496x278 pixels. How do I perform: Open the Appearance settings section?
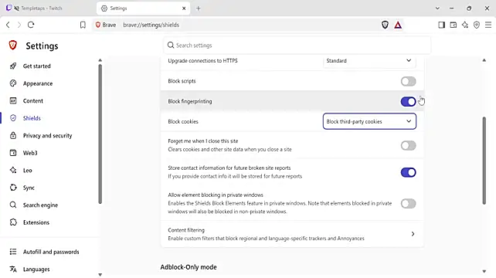38,83
